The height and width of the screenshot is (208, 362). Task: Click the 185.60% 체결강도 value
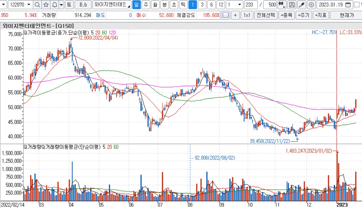(211, 15)
